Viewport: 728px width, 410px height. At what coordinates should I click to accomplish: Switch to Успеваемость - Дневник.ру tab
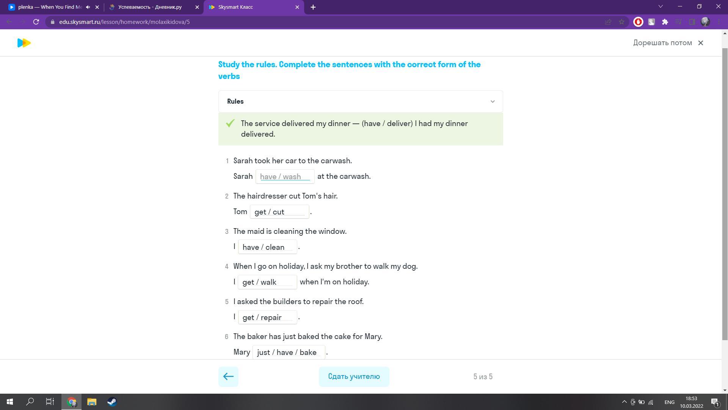[x=150, y=7]
